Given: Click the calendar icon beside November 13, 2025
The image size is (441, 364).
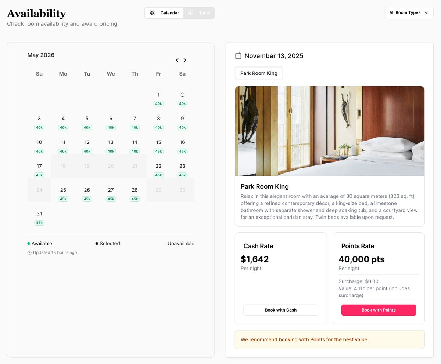Looking at the screenshot, I should pyautogui.click(x=238, y=55).
